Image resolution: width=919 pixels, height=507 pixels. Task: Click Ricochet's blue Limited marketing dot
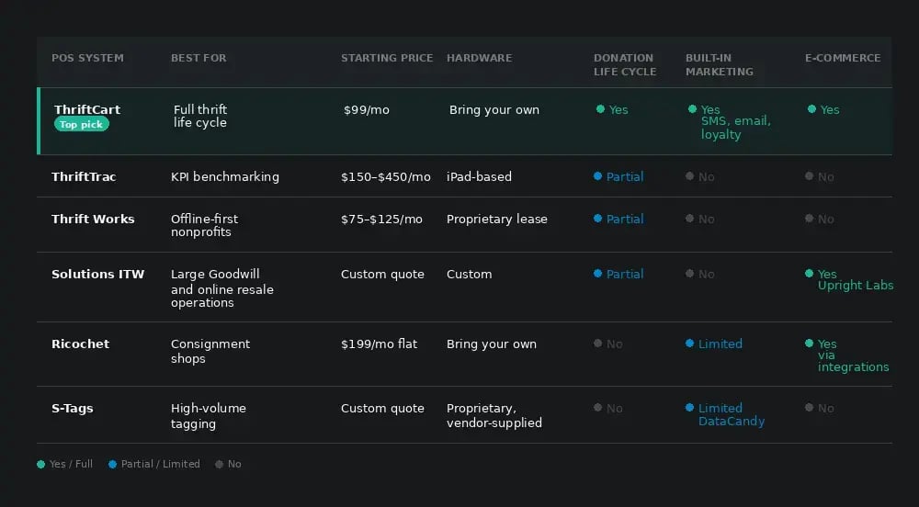(x=690, y=344)
